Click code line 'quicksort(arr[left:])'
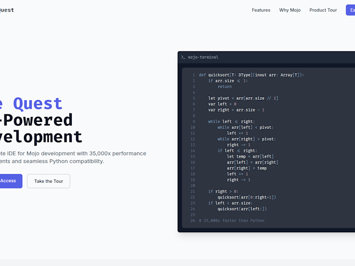This screenshot has height=266, width=355. (242, 209)
